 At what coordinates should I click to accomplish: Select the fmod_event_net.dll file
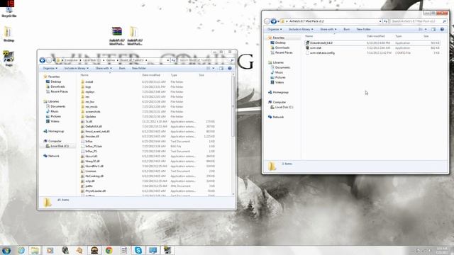pos(97,132)
